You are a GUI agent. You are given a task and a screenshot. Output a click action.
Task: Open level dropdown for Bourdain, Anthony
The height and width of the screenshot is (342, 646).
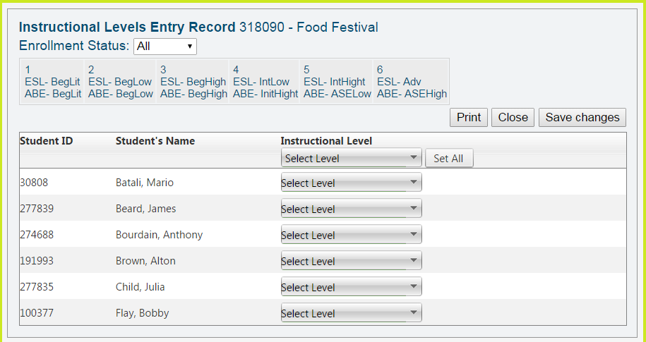click(351, 236)
